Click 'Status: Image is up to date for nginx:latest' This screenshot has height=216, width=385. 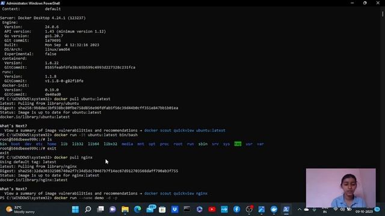pyautogui.click(x=49, y=176)
